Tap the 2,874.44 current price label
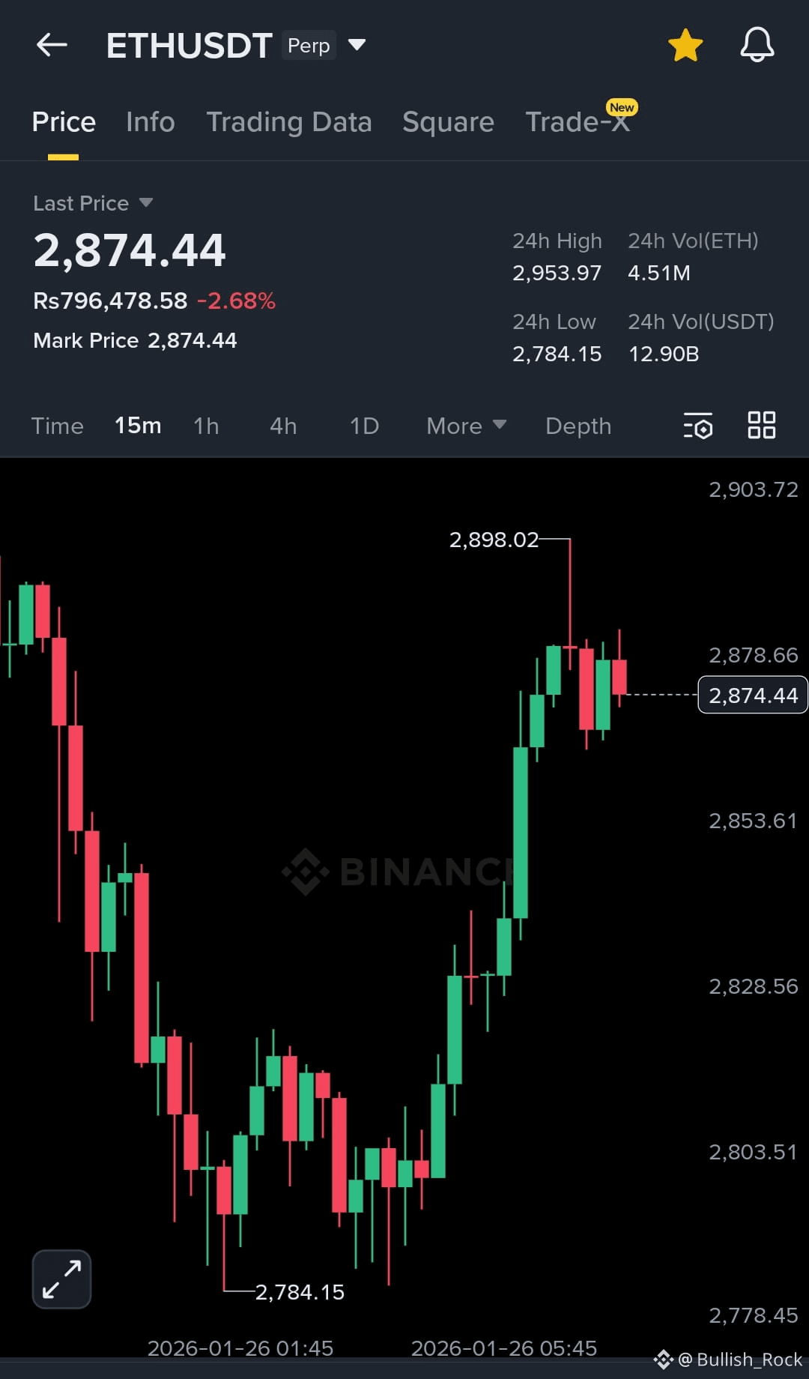 click(x=752, y=695)
